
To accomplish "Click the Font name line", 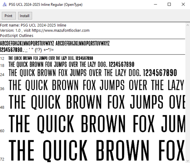I will pos(33,25).
